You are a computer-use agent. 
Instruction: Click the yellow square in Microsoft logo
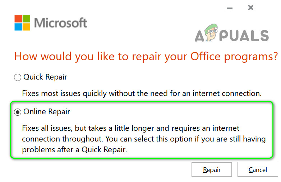(x=27, y=27)
